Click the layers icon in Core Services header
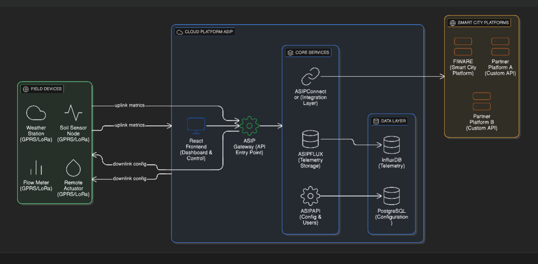Viewport: 538px width, 264px height. pyautogui.click(x=290, y=53)
